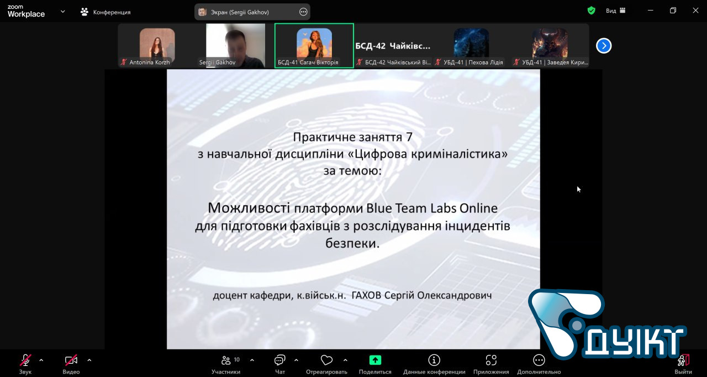Open the Участники participants panel

(x=226, y=364)
